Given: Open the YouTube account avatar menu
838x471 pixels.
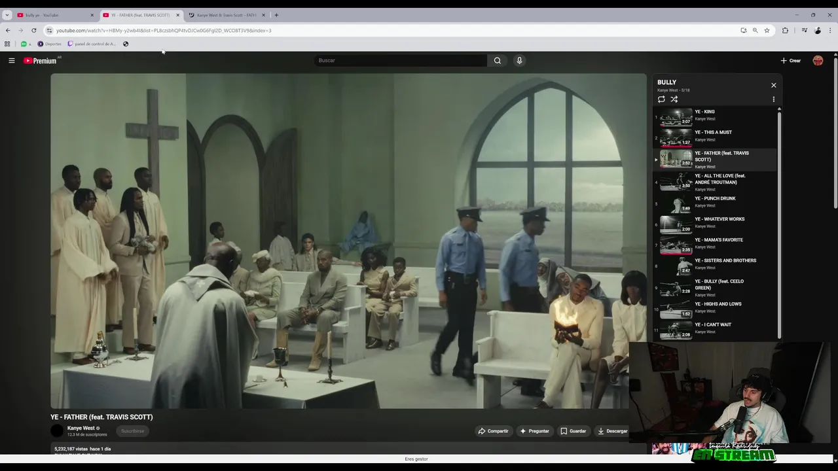Looking at the screenshot, I should pos(818,60).
